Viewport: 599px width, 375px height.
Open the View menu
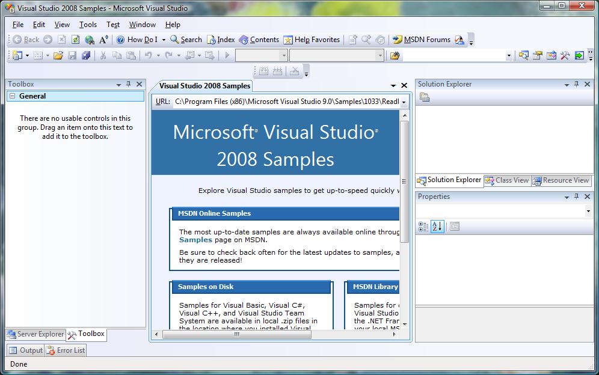[x=62, y=25]
